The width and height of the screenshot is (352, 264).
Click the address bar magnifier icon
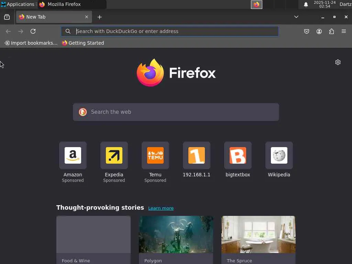[x=68, y=31]
